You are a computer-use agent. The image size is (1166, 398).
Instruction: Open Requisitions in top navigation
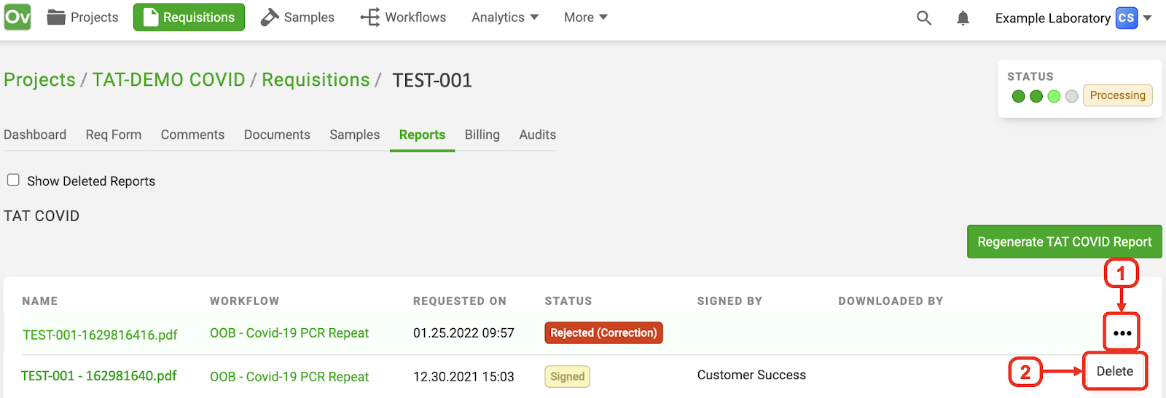coord(189,17)
